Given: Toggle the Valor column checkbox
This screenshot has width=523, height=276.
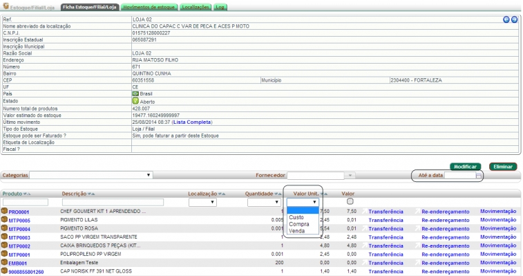Looking at the screenshot, I should pyautogui.click(x=350, y=201).
